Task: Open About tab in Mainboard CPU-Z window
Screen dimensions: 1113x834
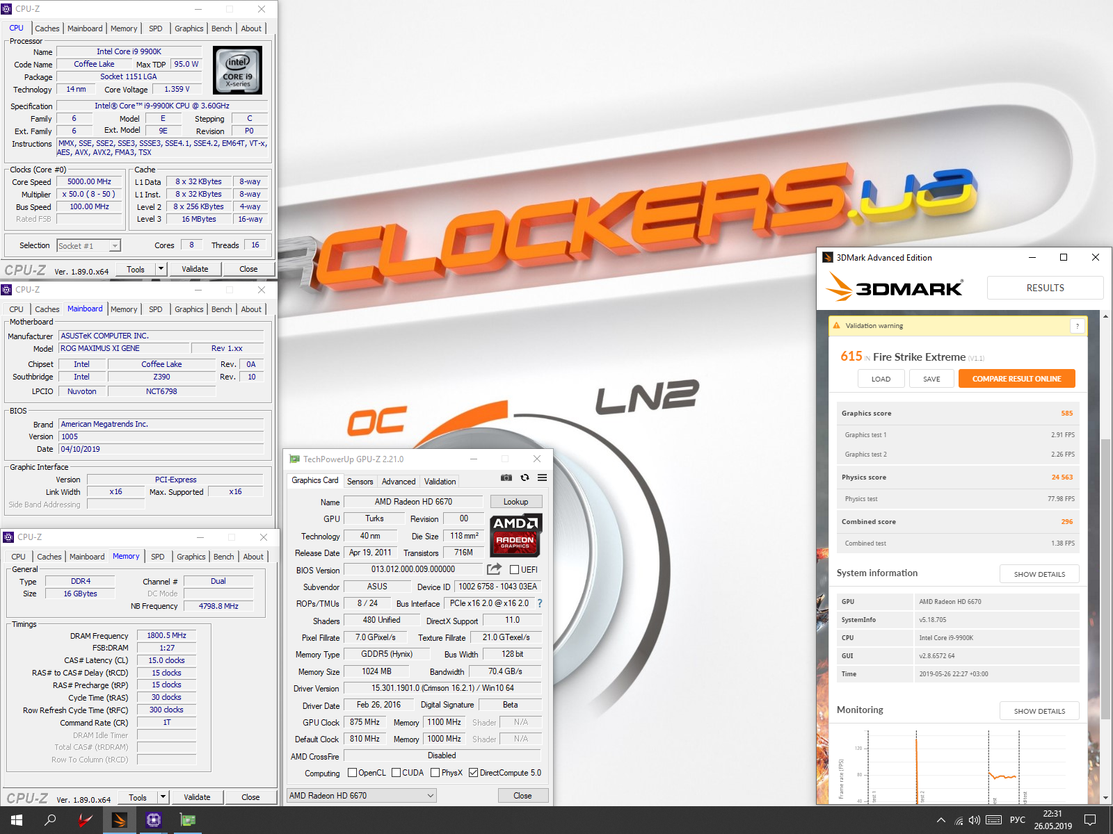Action: click(x=251, y=309)
